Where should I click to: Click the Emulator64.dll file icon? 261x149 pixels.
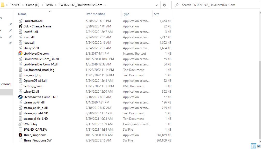click(20, 21)
